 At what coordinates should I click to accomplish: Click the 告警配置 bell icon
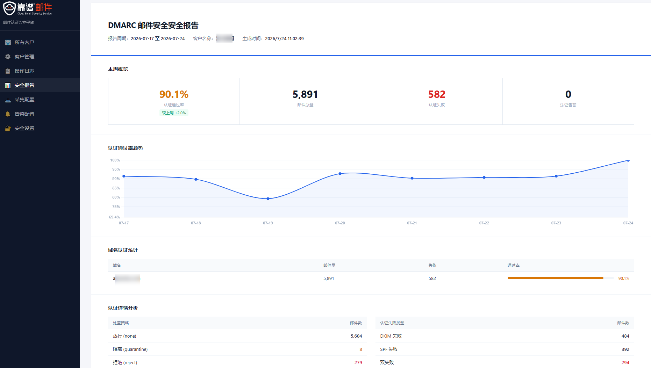pyautogui.click(x=8, y=114)
